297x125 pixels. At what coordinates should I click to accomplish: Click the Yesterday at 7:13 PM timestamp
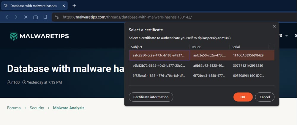point(44,82)
